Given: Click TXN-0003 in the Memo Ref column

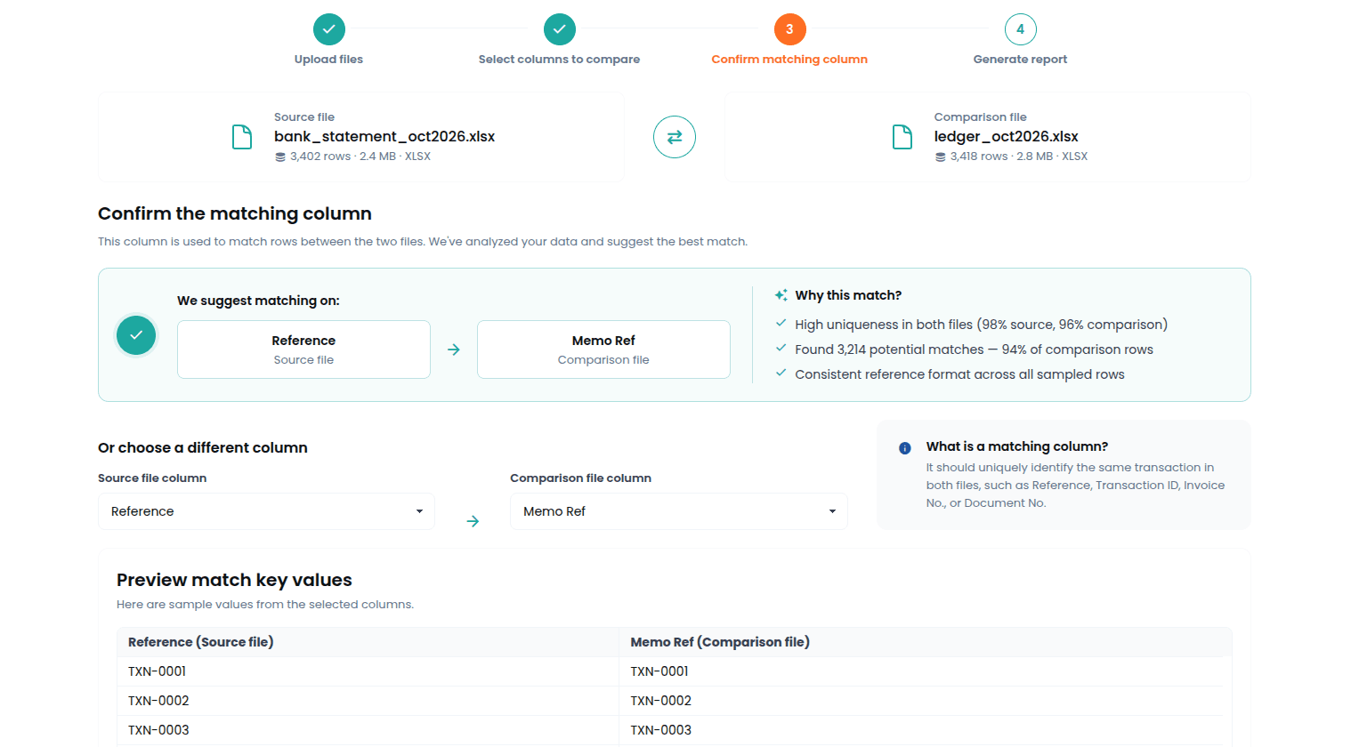Looking at the screenshot, I should (661, 730).
